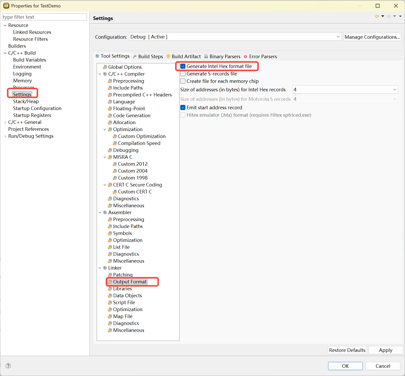Open back history dropdown arrow

383,16
